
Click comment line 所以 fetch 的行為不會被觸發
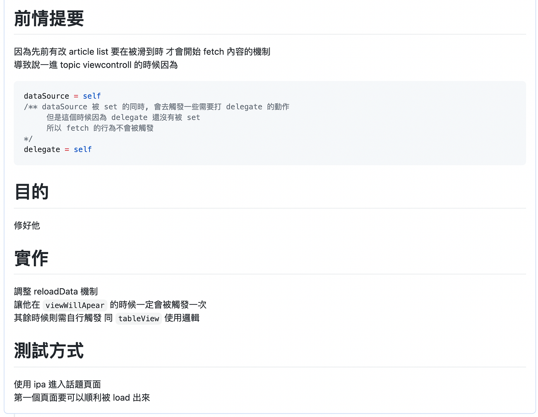100,128
